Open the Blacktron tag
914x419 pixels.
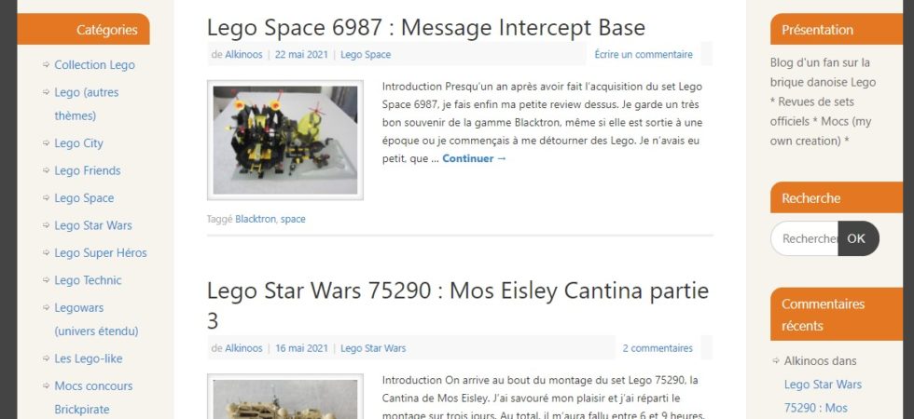[256, 219]
